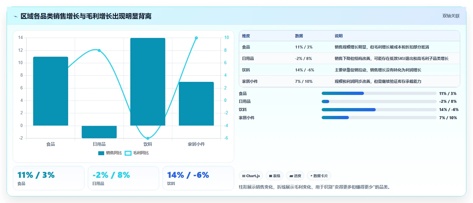Screen dimensions: 473x203
Task: Open the 11% / 3% 食品 card
Action: [x=48, y=178]
